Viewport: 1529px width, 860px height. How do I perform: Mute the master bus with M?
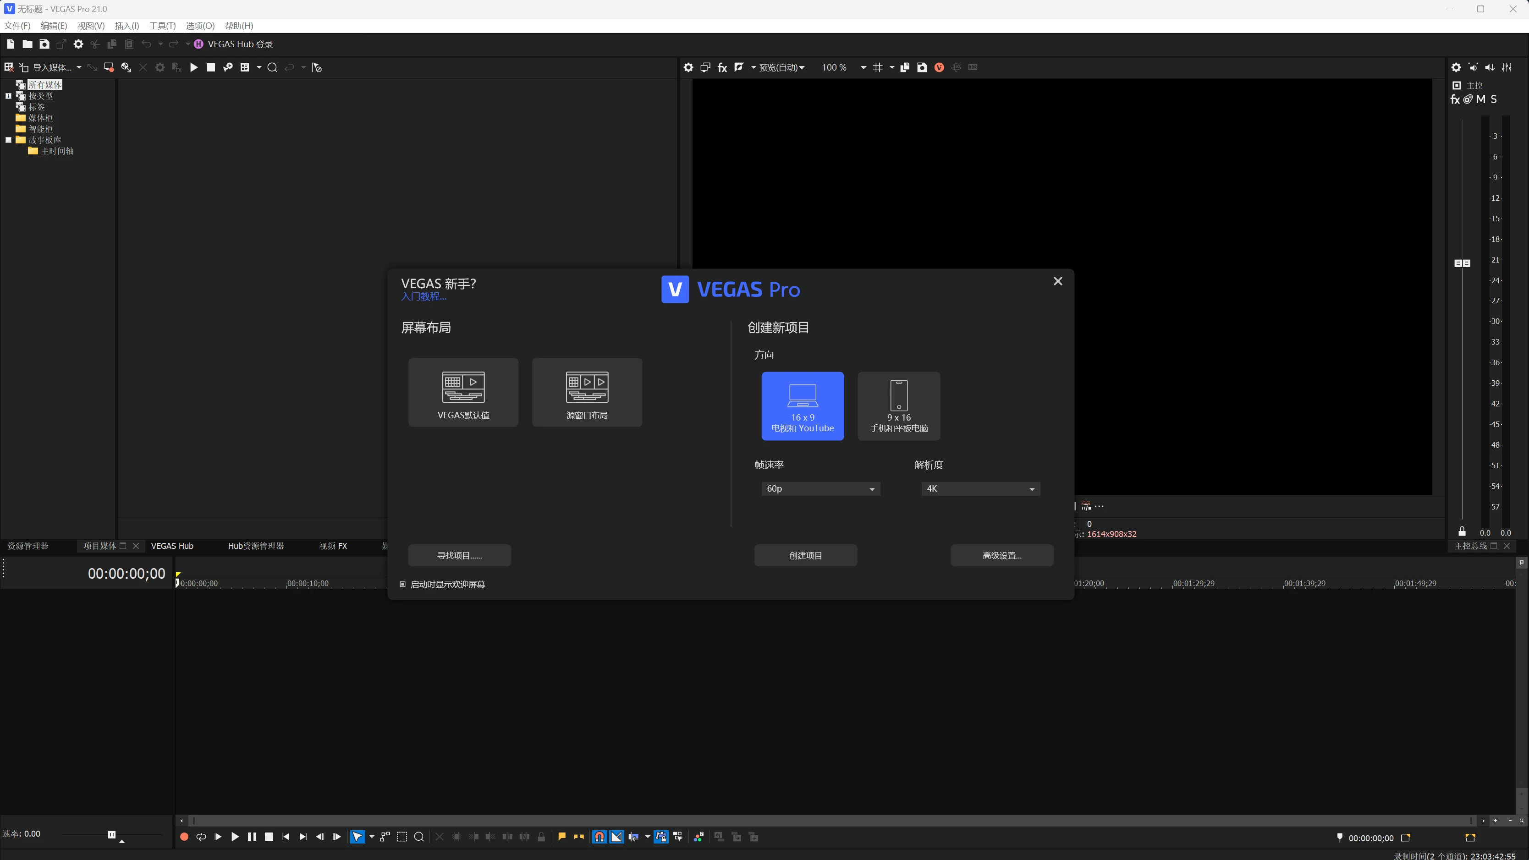(x=1481, y=99)
